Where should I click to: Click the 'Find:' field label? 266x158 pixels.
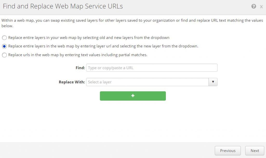(x=80, y=68)
